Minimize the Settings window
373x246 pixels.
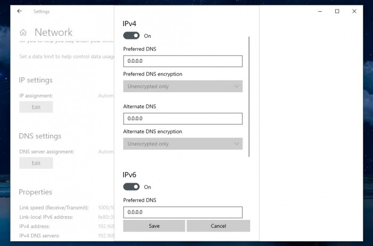click(x=320, y=11)
